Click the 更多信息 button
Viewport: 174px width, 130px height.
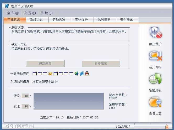101,64
